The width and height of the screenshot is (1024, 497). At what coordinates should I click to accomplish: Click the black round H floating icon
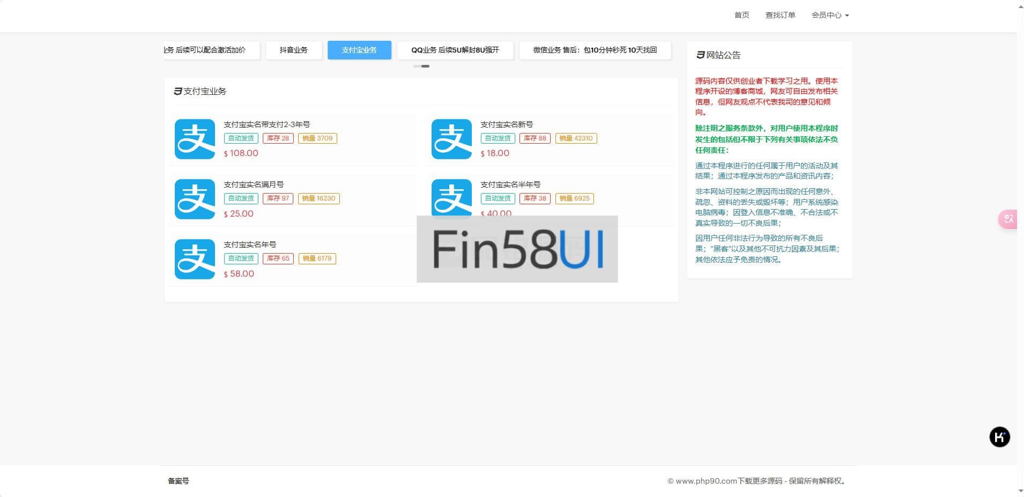(x=999, y=437)
